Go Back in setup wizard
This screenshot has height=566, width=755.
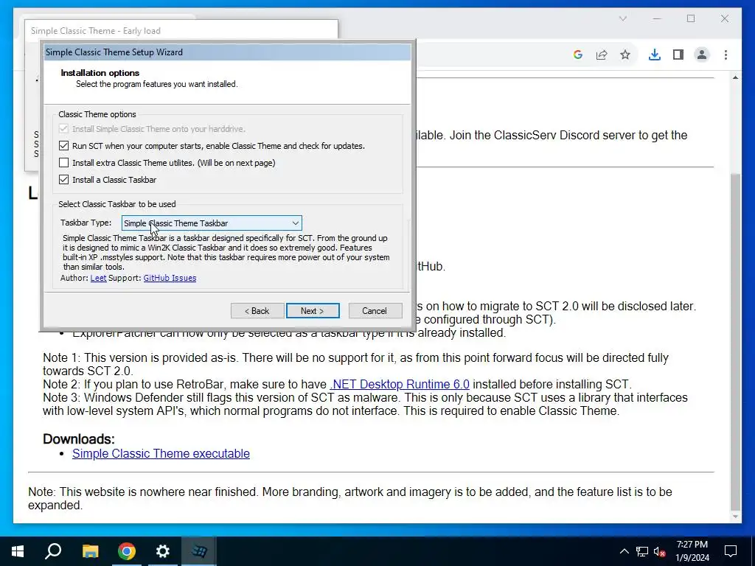[x=257, y=311]
